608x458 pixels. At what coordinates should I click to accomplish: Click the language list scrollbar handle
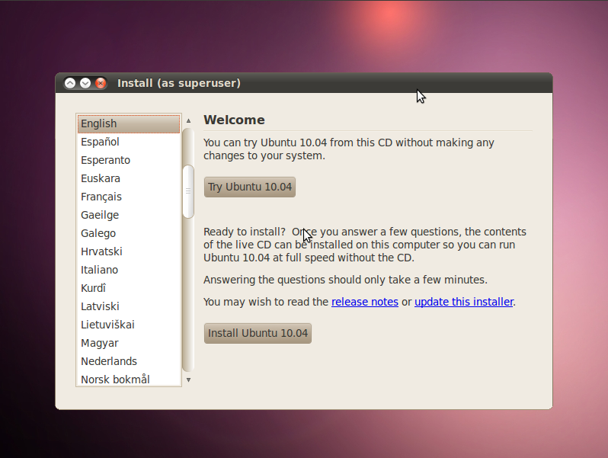(188, 191)
